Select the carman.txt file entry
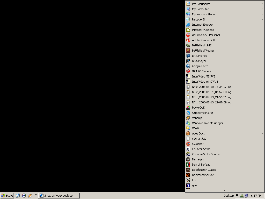This screenshot has height=199, width=265. (x=199, y=139)
